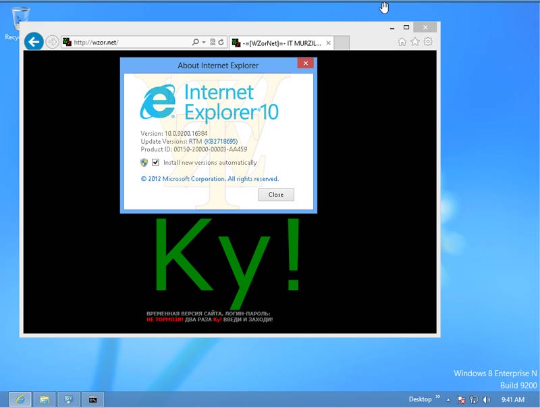540x408 pixels.
Task: Expand the Desktop toolbar chevron in taskbar
Action: [x=437, y=397]
